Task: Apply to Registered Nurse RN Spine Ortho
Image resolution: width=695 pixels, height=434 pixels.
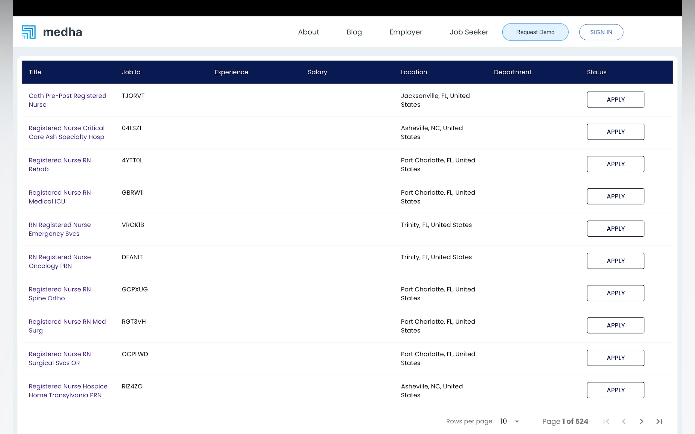Action: (615, 293)
